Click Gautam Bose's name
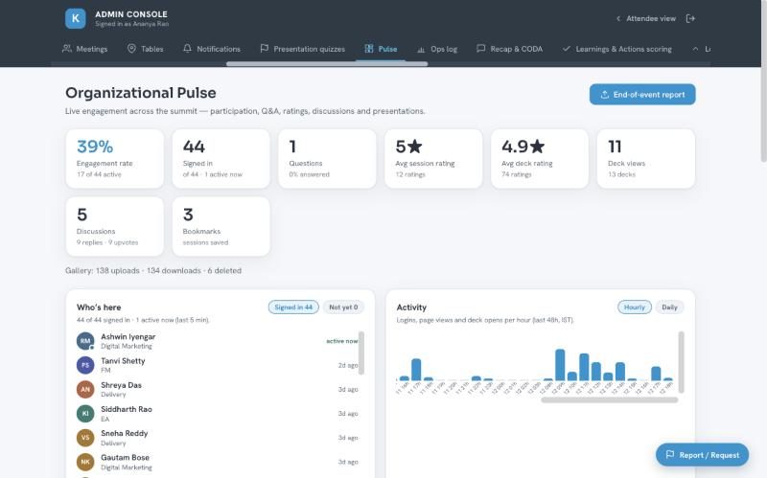767x478 pixels. tap(126, 458)
